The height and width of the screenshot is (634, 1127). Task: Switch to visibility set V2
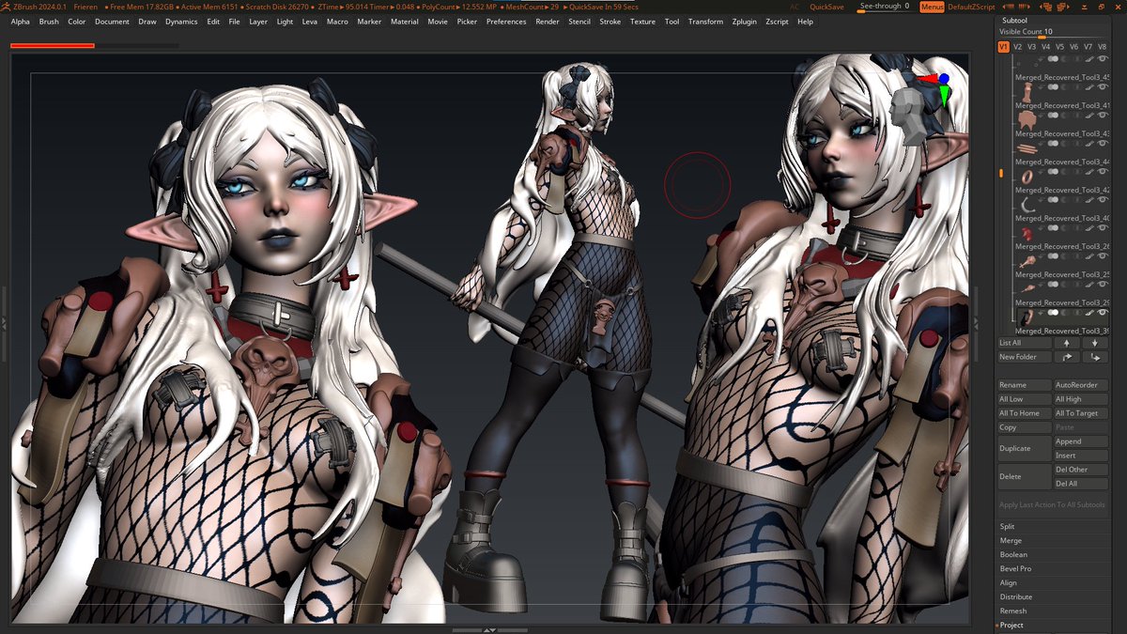(x=1017, y=46)
